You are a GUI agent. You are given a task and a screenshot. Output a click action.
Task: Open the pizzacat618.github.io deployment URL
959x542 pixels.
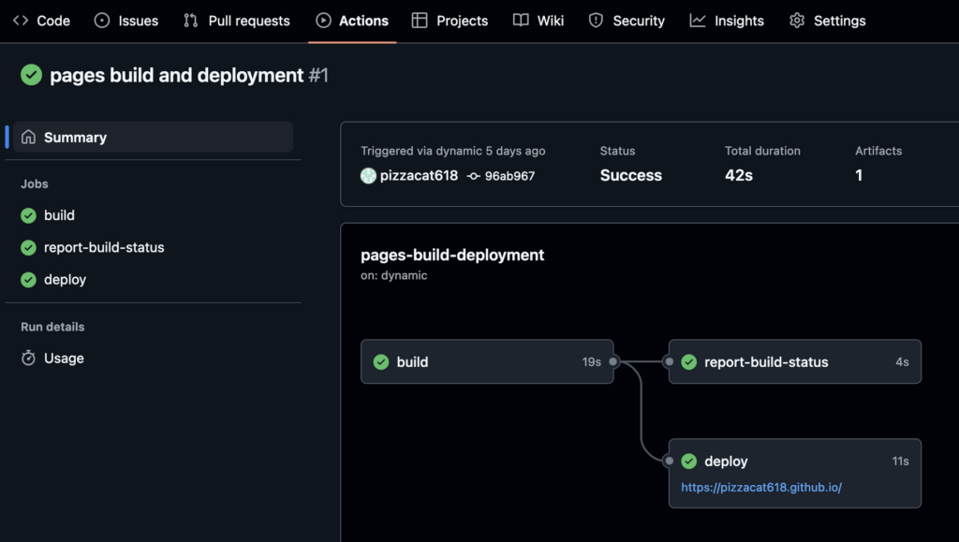[761, 487]
